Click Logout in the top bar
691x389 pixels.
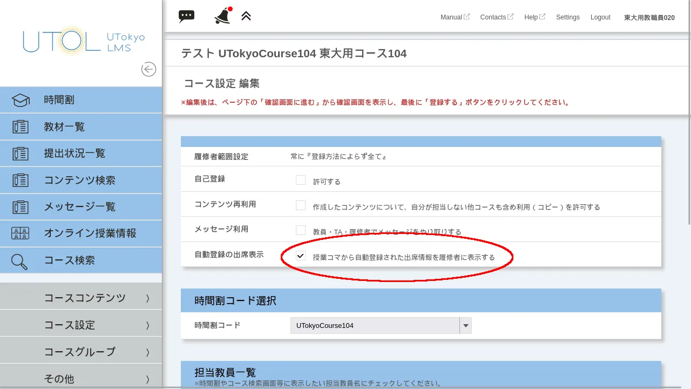click(600, 17)
